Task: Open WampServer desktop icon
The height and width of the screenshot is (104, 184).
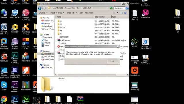Action: [x=145, y=14]
